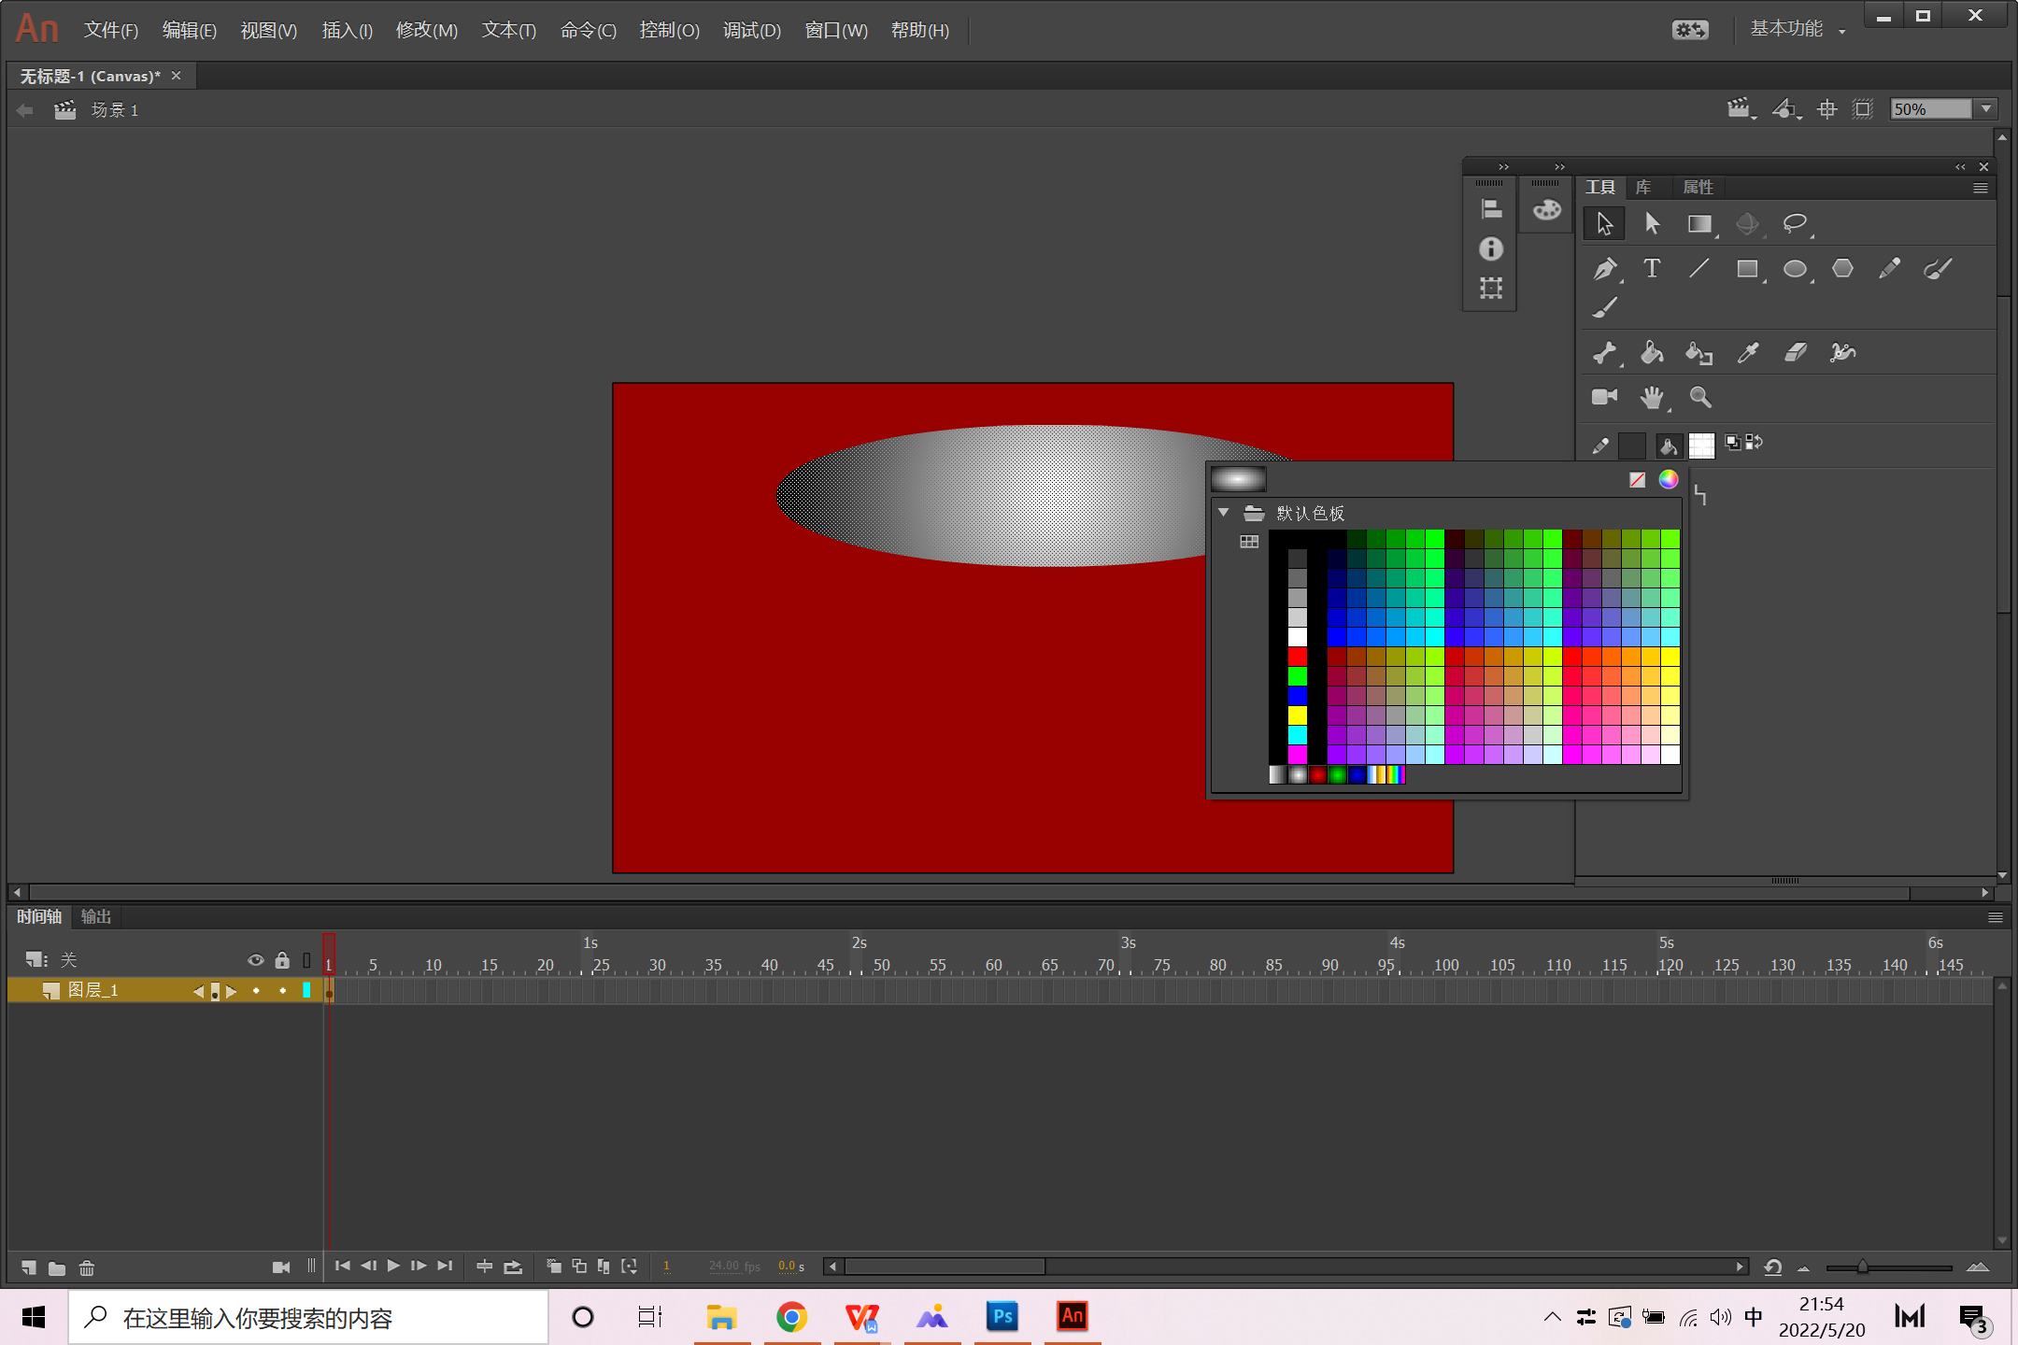Click the 场景 1 breadcrumb
Screen dimensions: 2018x1345
tap(114, 110)
